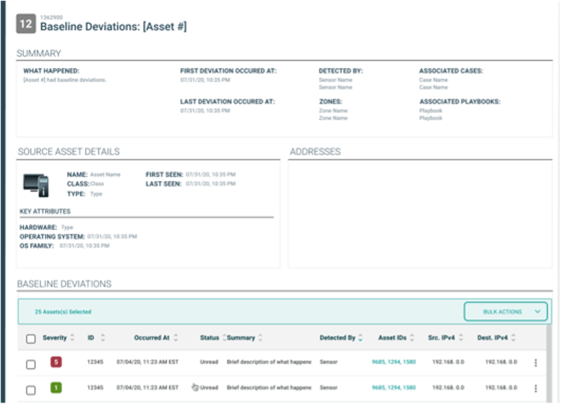This screenshot has width=561, height=405.
Task: Click the OS Family value
Action: [x=84, y=246]
